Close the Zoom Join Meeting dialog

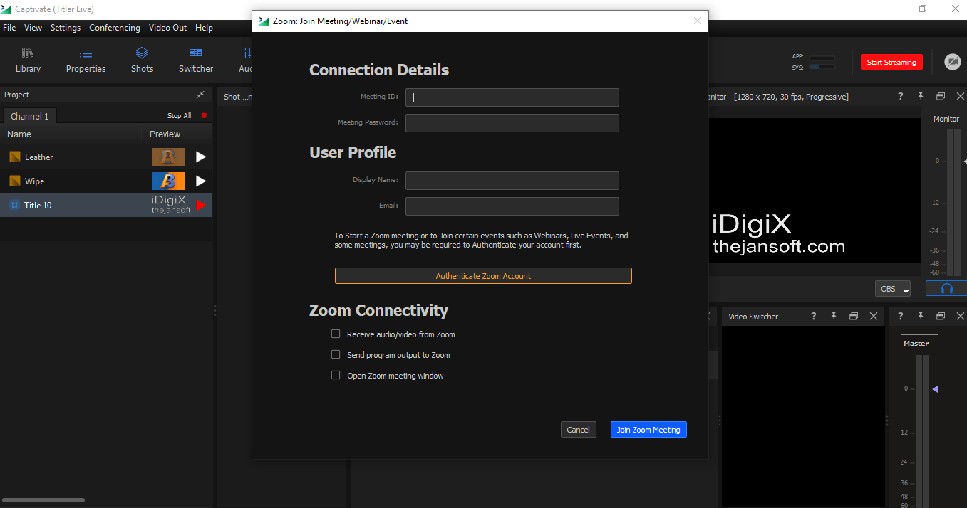point(698,21)
